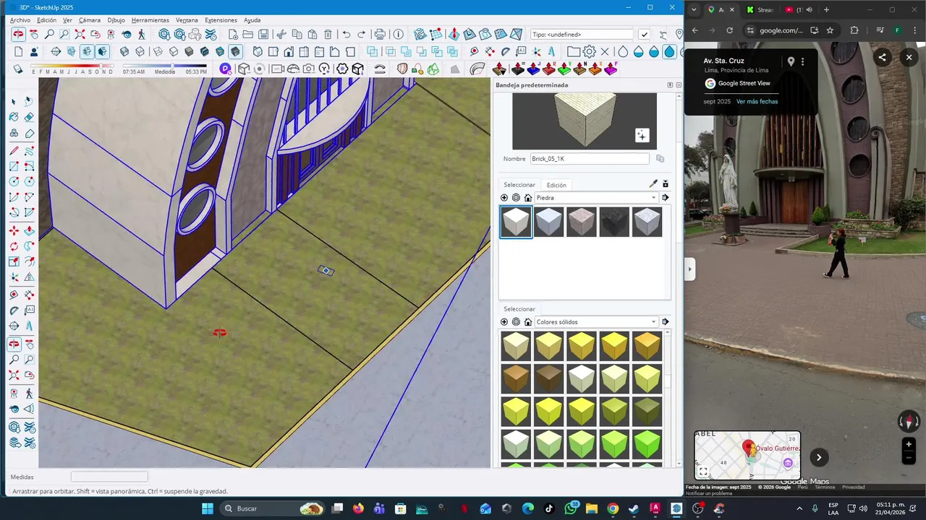
Task: Collapse the Street View side panel
Action: [x=689, y=269]
